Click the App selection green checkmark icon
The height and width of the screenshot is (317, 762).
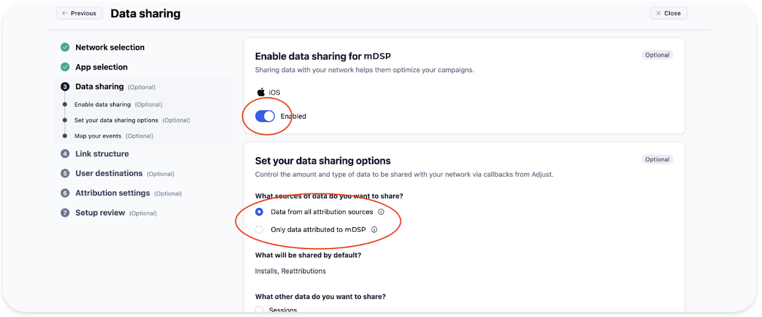(65, 67)
